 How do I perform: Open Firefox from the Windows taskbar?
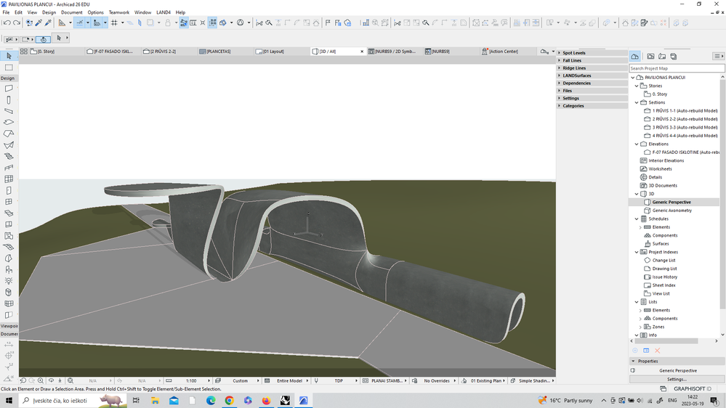tap(267, 400)
